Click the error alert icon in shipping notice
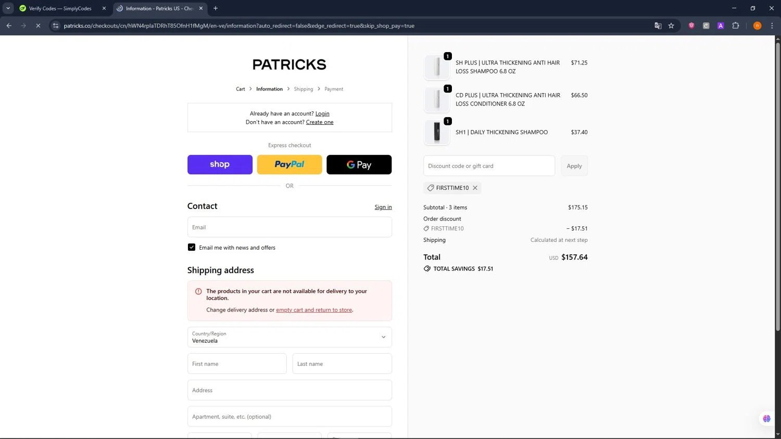The width and height of the screenshot is (781, 439). [198, 291]
